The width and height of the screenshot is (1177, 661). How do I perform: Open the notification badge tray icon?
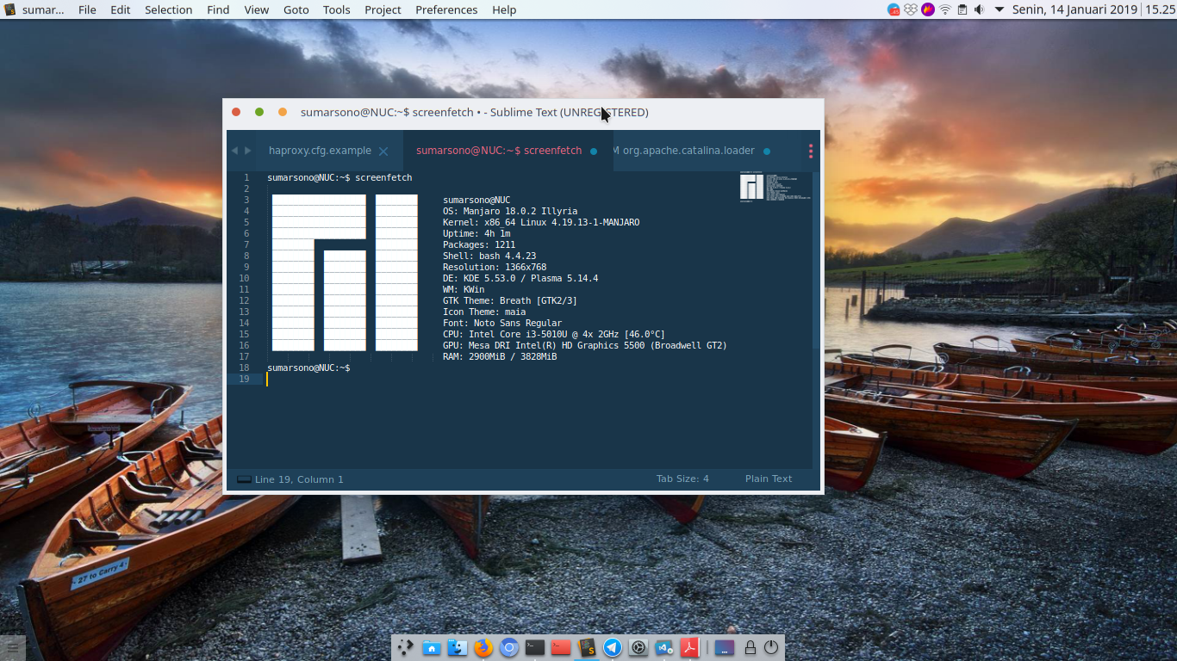(894, 9)
